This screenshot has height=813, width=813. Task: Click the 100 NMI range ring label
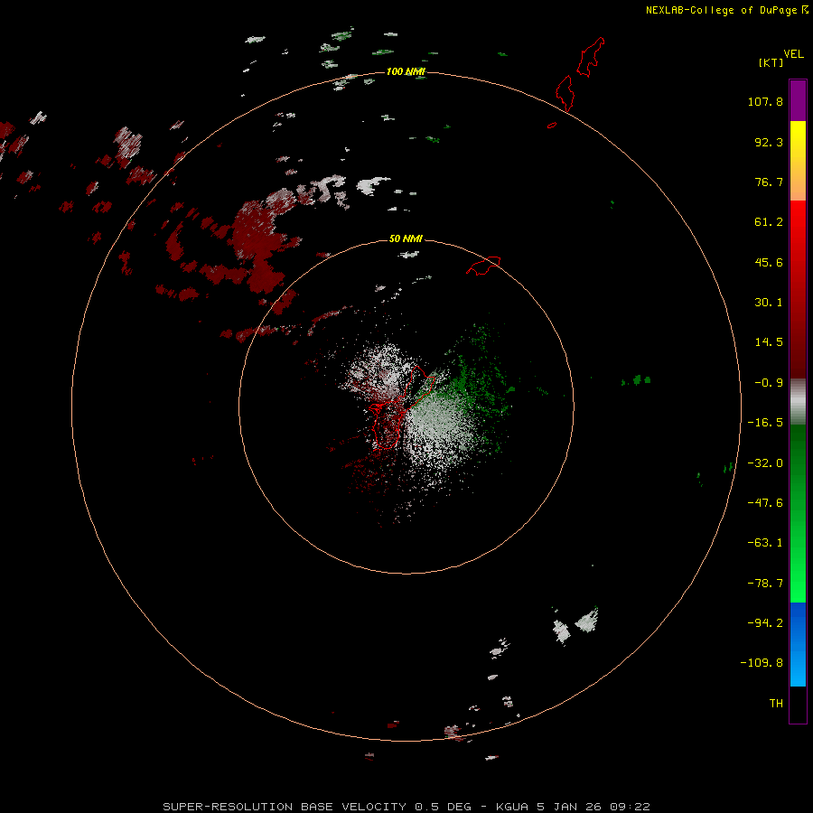(x=406, y=71)
